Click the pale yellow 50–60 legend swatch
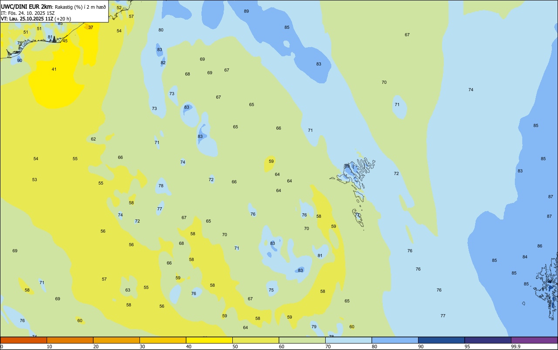This screenshot has width=558, height=350. (x=255, y=340)
